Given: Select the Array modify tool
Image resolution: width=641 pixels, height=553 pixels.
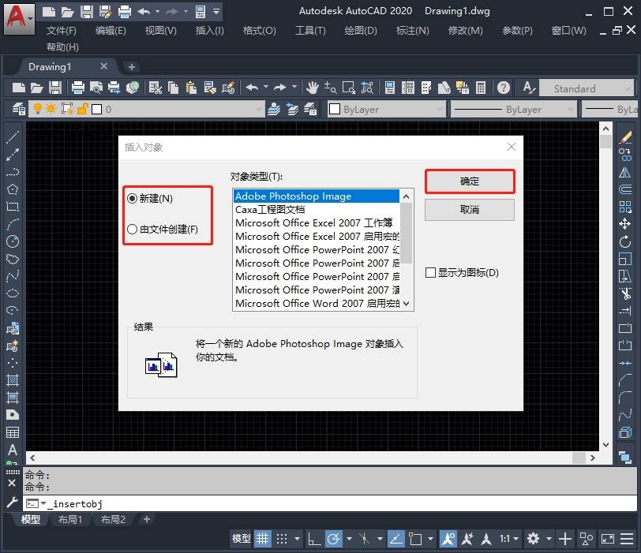Looking at the screenshot, I should [625, 207].
